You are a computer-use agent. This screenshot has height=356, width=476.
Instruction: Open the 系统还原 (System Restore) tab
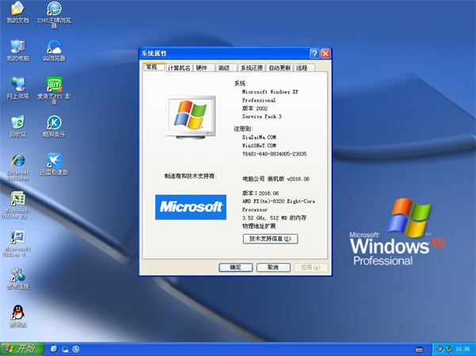pos(251,68)
